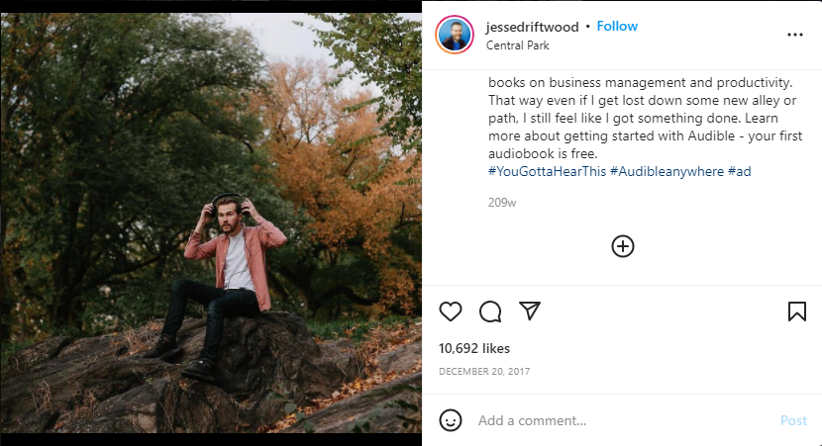Like the post with the heart icon
Screen dimensions: 822x446
click(451, 312)
